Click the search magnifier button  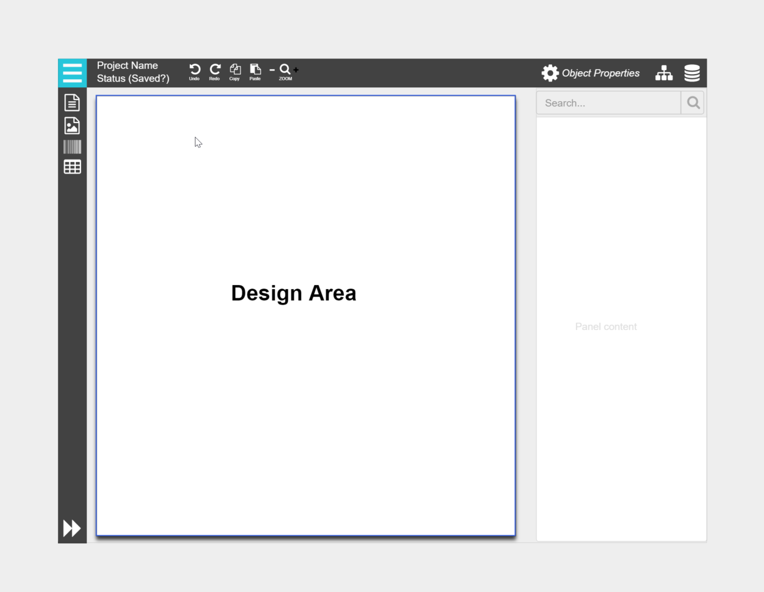pos(693,102)
